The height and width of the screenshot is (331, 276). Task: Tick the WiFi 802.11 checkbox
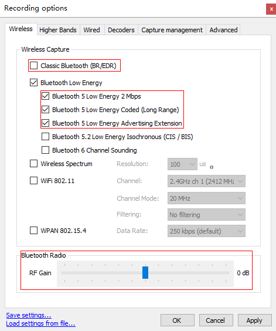point(34,181)
